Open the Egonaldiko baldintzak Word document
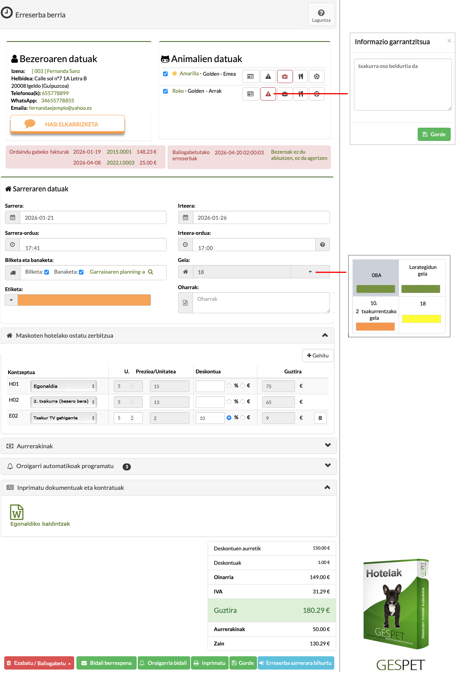This screenshot has height=673, width=460. click(x=17, y=512)
